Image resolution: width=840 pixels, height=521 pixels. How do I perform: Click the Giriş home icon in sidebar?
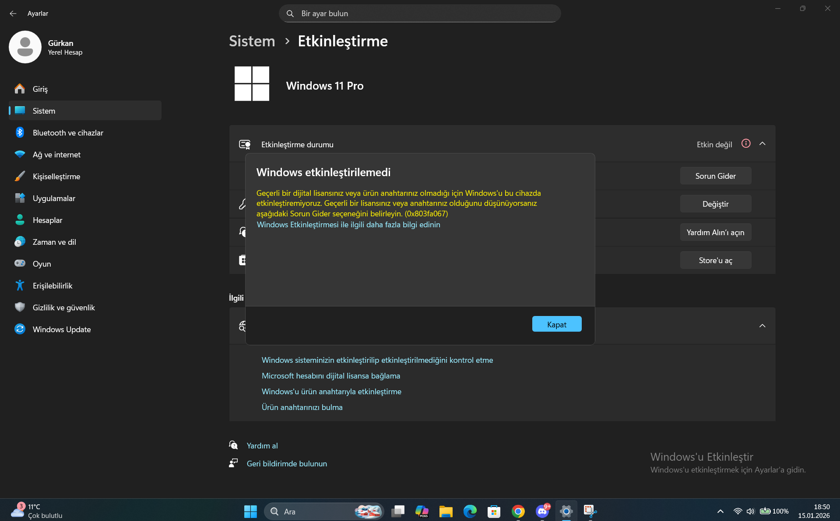tap(20, 89)
